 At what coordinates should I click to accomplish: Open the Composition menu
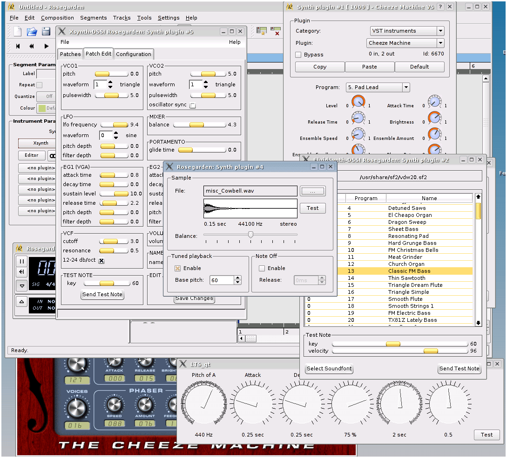pyautogui.click(x=57, y=18)
